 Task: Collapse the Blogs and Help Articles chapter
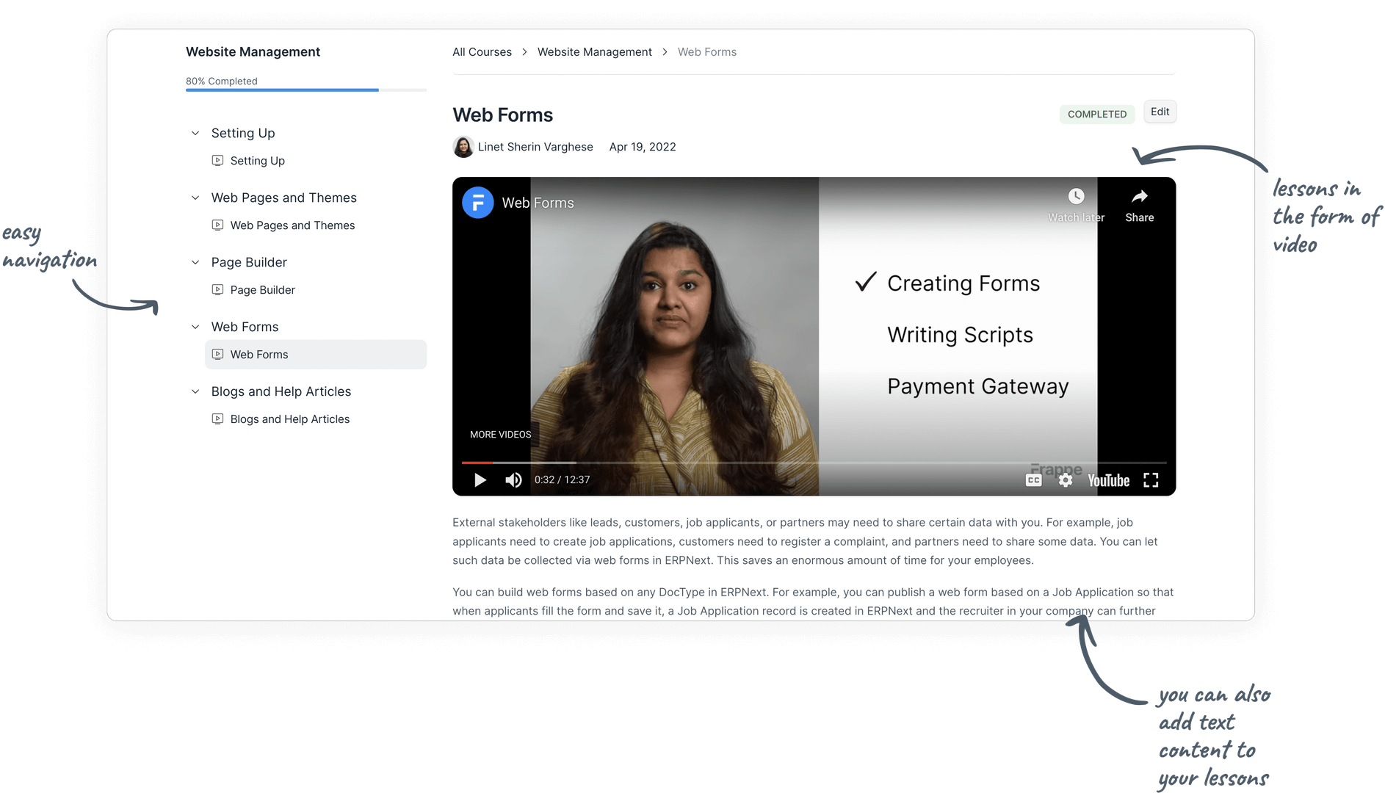point(195,392)
